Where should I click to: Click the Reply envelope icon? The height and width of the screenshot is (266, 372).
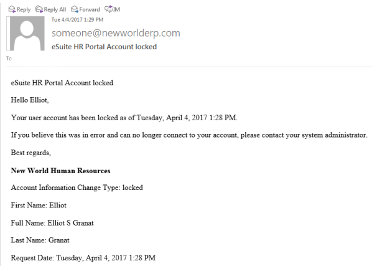click(12, 9)
